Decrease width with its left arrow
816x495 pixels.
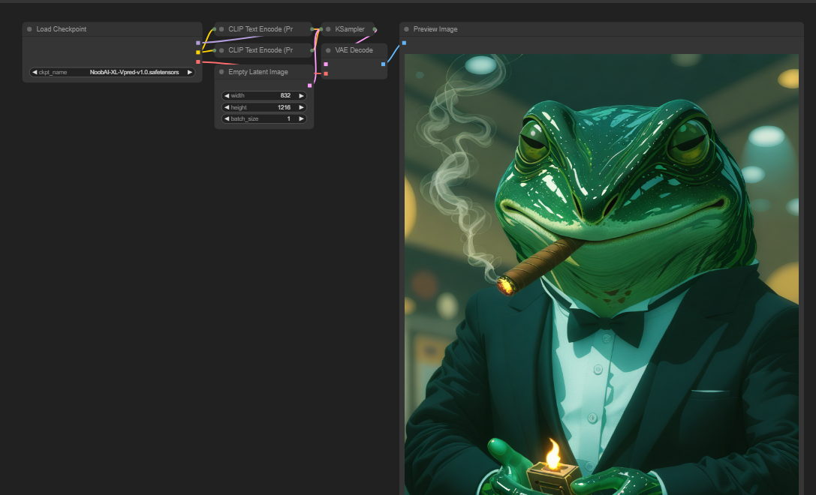pyautogui.click(x=227, y=96)
